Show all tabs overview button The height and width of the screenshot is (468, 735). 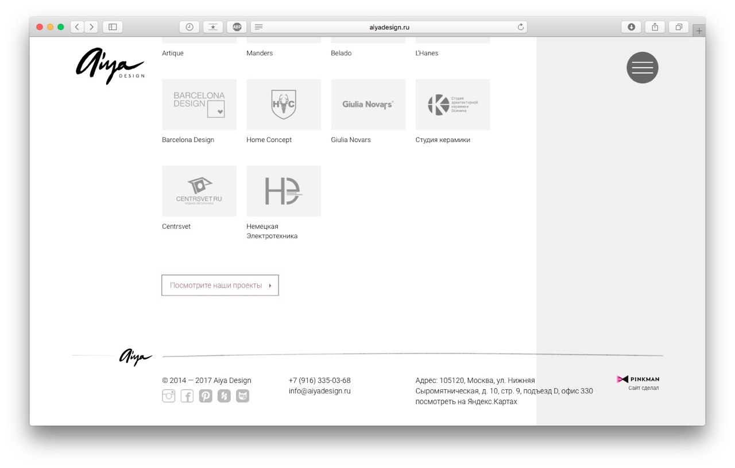pos(679,27)
